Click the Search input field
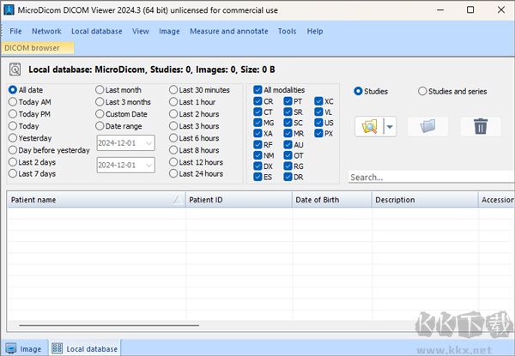This screenshot has height=356, width=515. 431,178
